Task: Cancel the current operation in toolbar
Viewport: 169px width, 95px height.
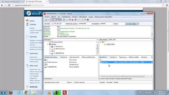Action: [70, 20]
